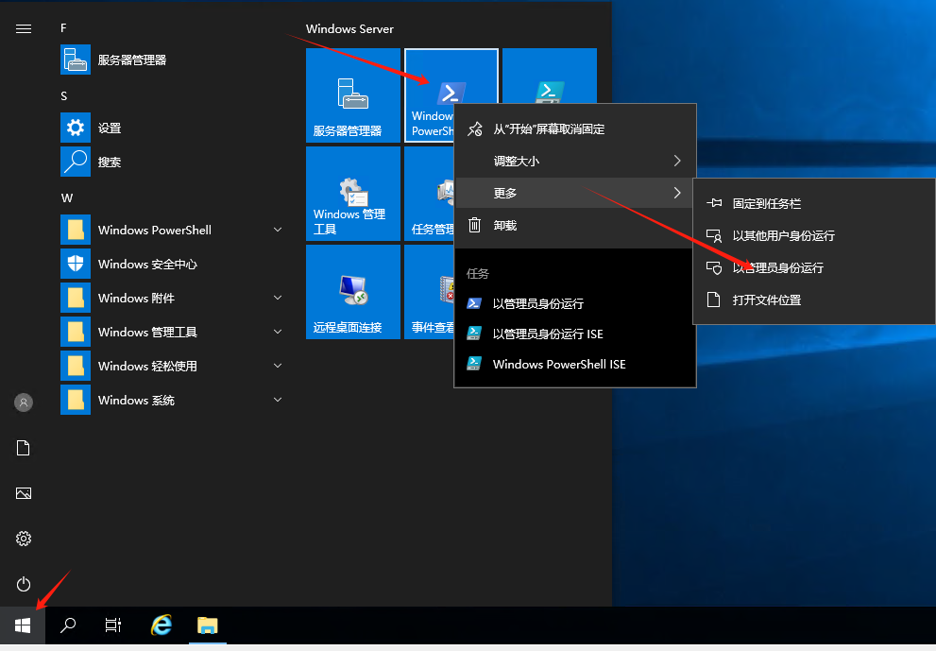Open 设置 from the app list
Screen dimensions: 936x651
pyautogui.click(x=172, y=128)
